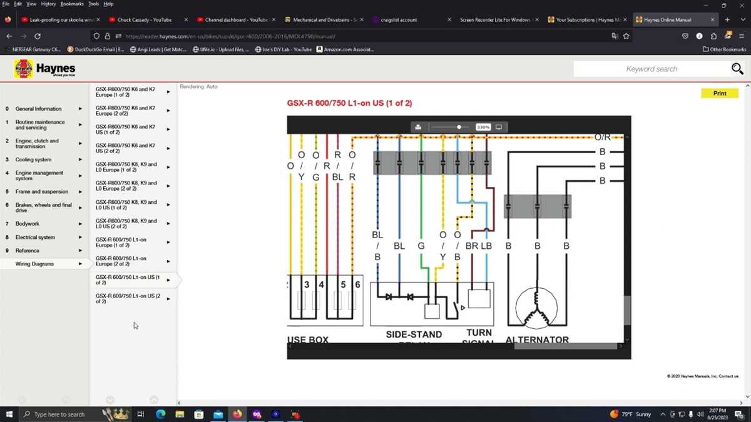The height and width of the screenshot is (422, 751).
Task: Click the fullscreen icon in the diagram viewer toolbar
Action: coord(499,127)
